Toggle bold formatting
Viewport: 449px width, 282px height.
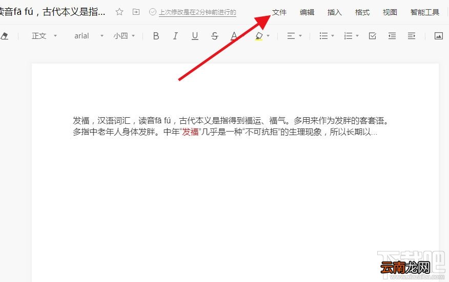coord(156,36)
